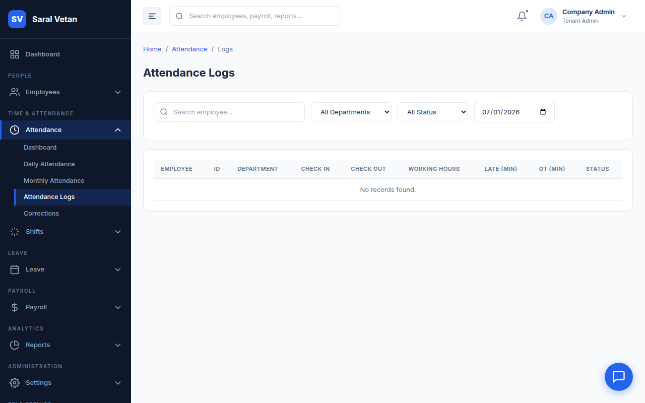This screenshot has width=645, height=403.
Task: Focus the global search input
Action: 255,16
